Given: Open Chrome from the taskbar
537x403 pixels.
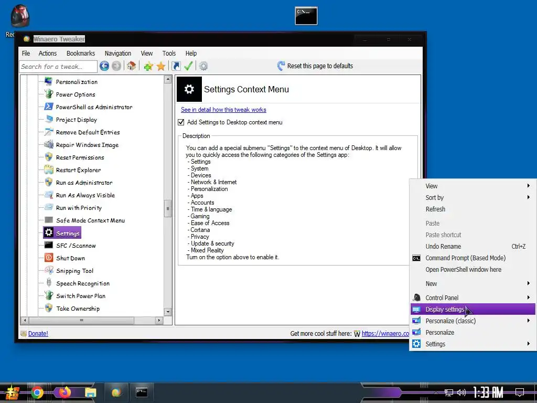Looking at the screenshot, I should pos(37,393).
